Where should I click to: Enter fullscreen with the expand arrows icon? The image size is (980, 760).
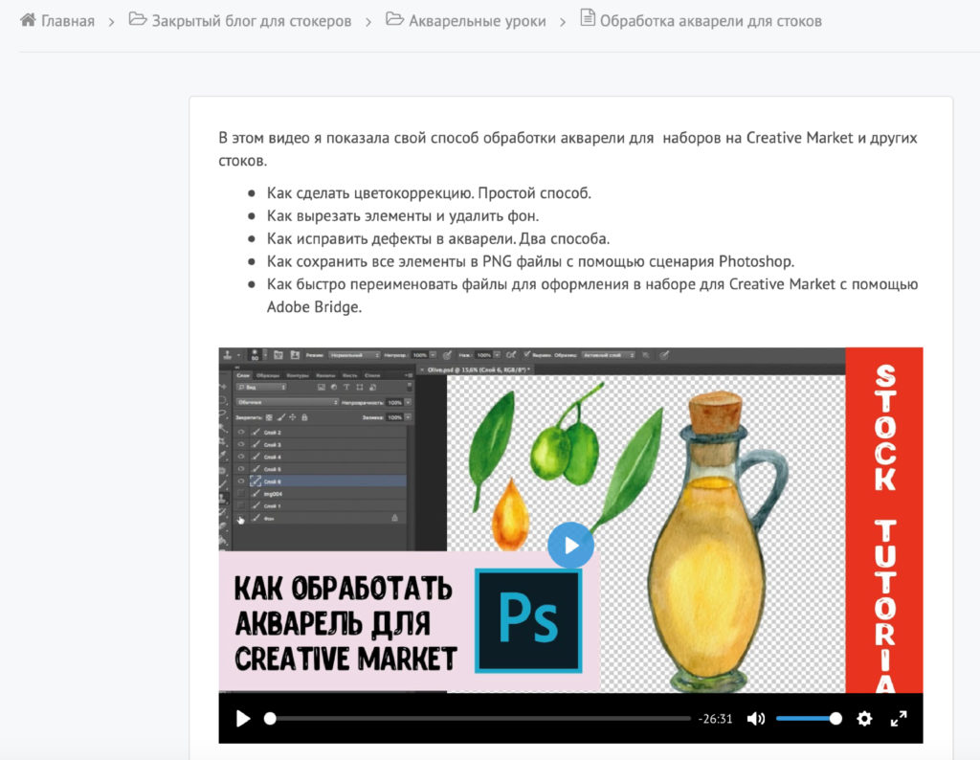pyautogui.click(x=899, y=719)
